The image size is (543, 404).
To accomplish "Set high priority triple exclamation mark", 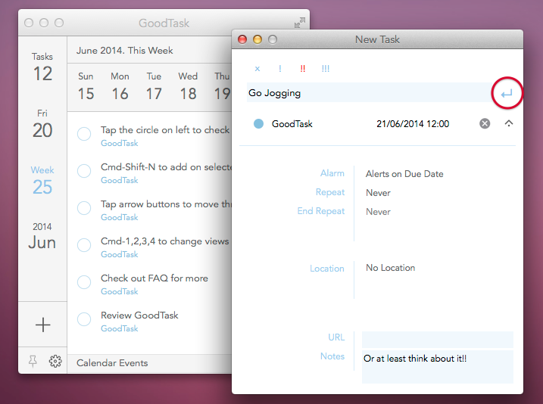I will 326,69.
